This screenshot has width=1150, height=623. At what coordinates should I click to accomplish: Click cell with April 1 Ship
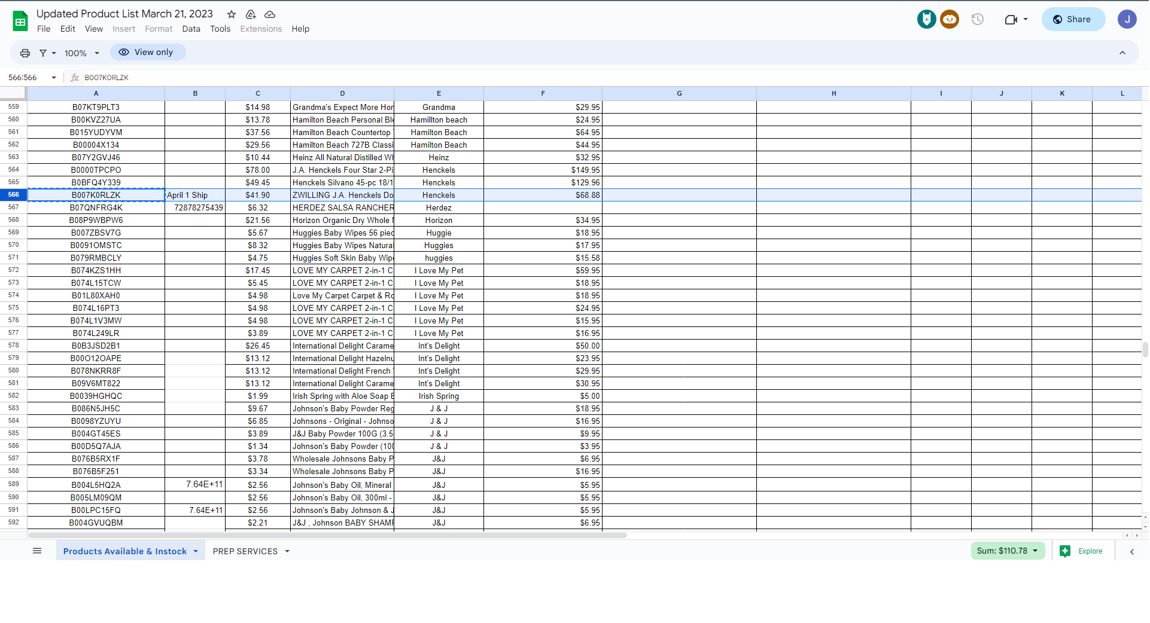click(x=195, y=195)
